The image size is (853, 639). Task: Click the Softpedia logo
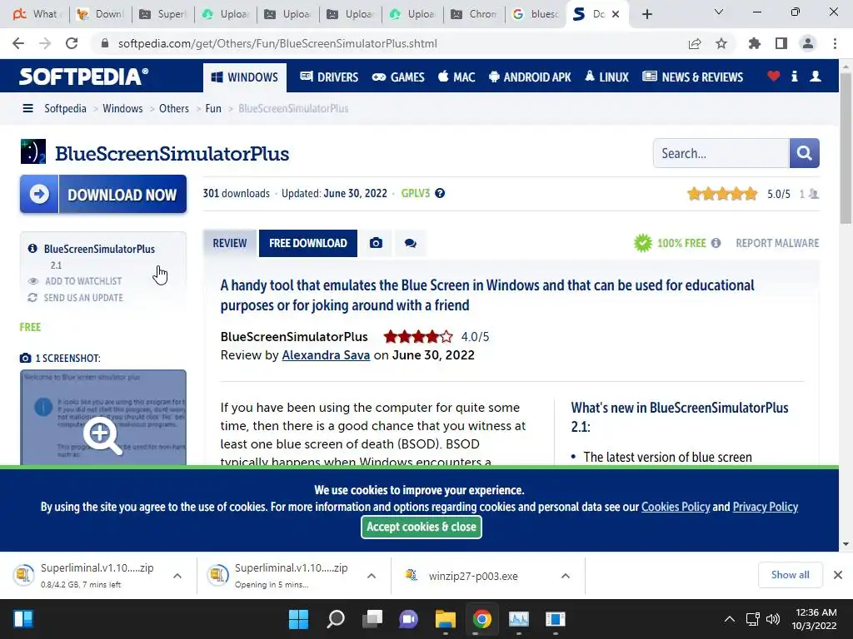pos(83,77)
